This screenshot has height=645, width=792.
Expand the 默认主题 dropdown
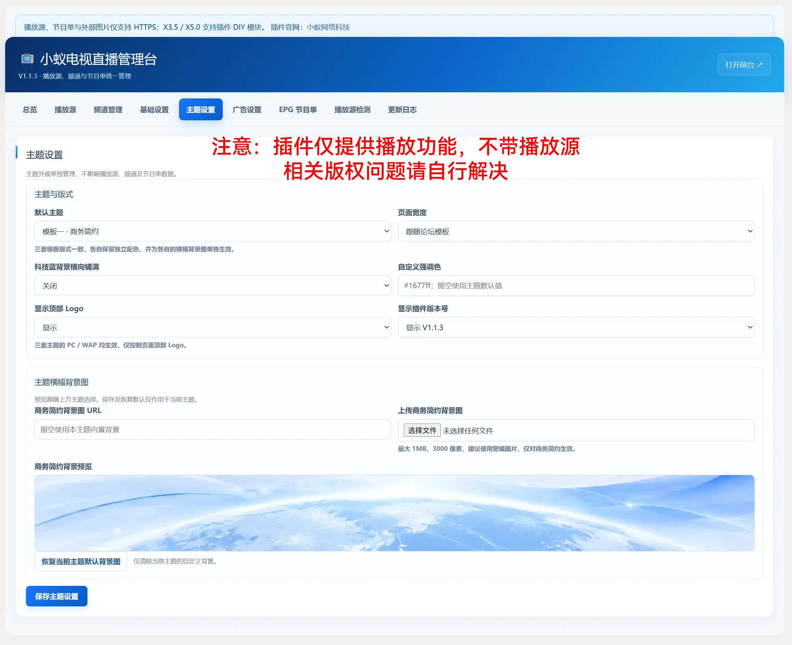(x=213, y=231)
